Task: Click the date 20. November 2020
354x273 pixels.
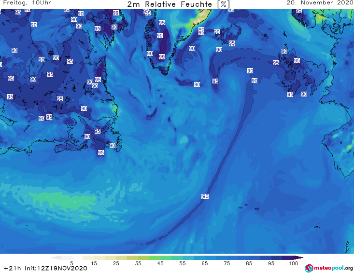Action: [320, 3]
